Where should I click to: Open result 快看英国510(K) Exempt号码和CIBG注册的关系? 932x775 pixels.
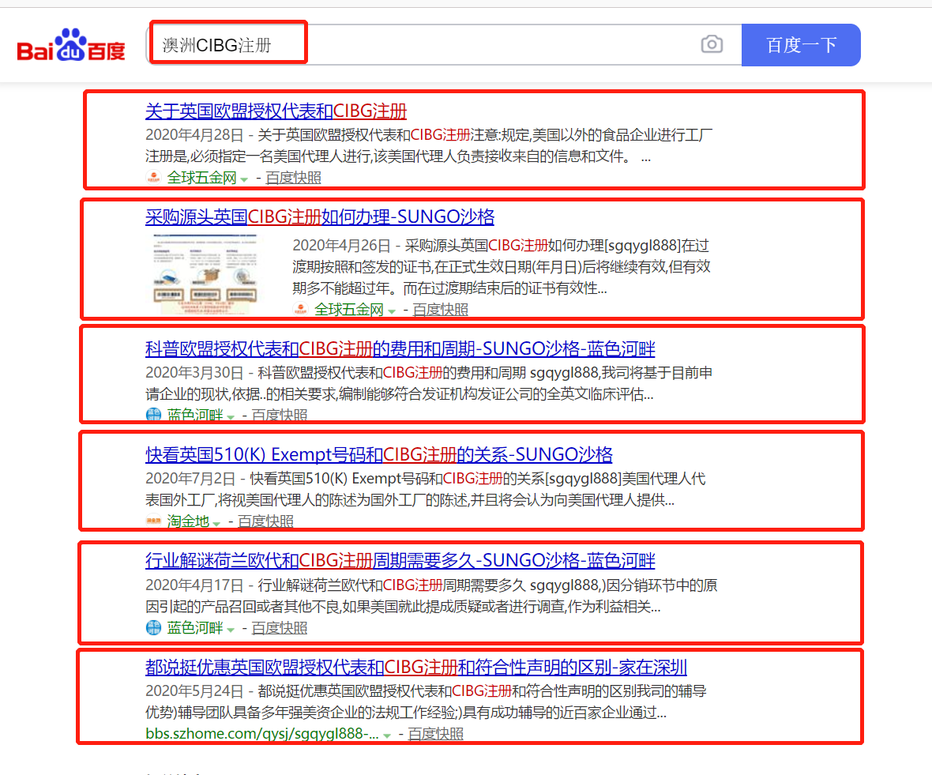379,455
